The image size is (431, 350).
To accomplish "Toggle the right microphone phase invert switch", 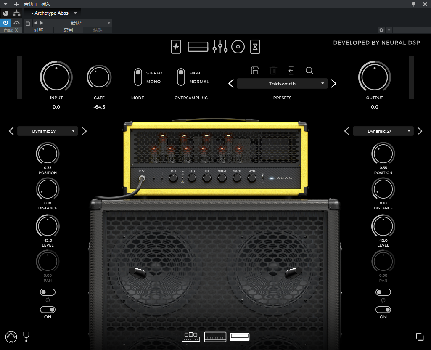I will pyautogui.click(x=383, y=292).
